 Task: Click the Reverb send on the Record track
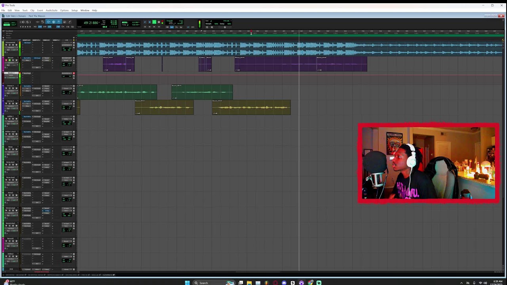pos(46,58)
